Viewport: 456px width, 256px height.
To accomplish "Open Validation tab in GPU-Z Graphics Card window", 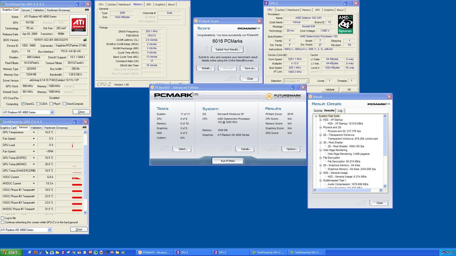I will point(38,10).
